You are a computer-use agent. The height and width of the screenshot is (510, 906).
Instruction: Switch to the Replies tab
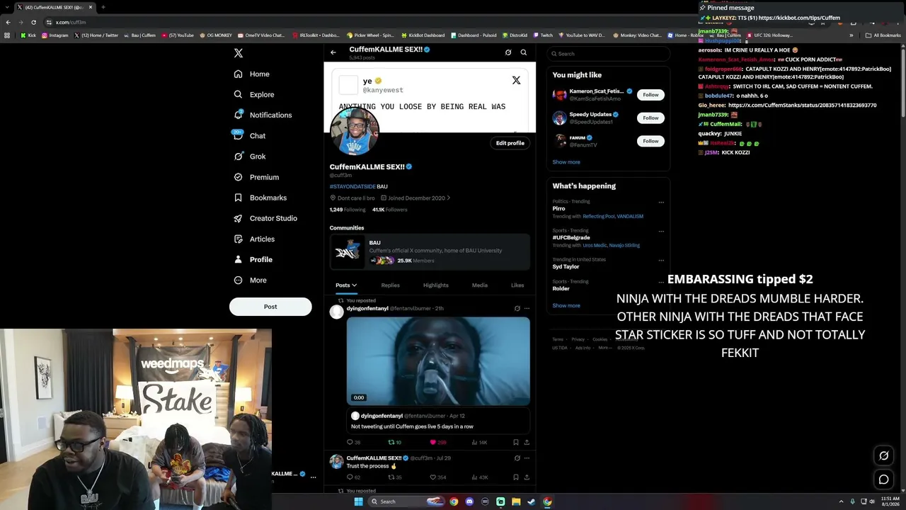(391, 285)
